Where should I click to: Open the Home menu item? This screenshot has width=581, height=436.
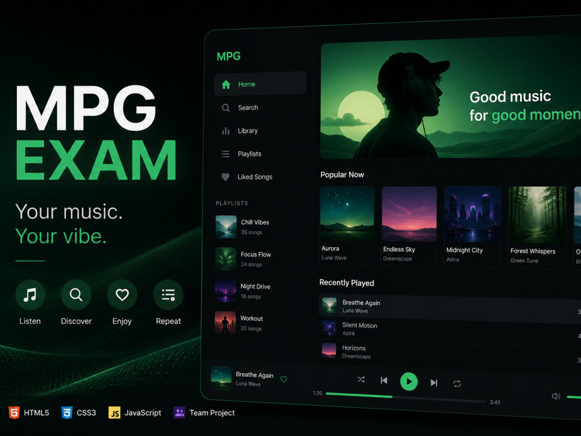pyautogui.click(x=260, y=84)
